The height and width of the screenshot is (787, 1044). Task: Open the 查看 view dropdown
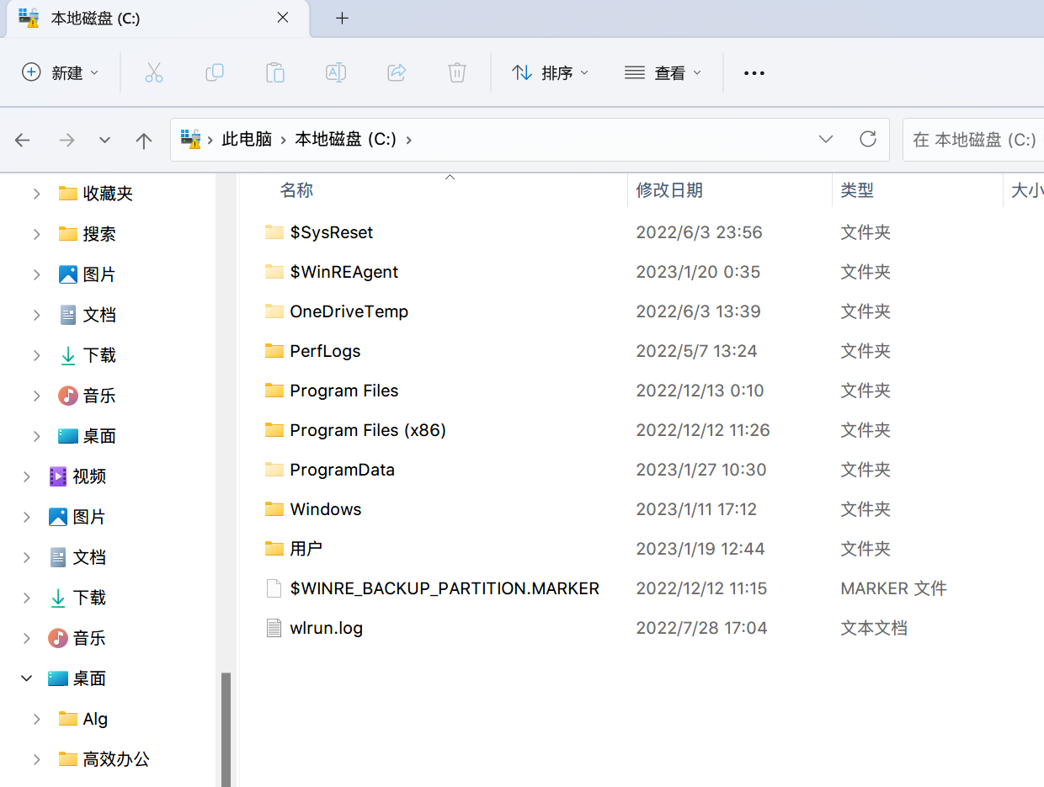[x=663, y=72]
